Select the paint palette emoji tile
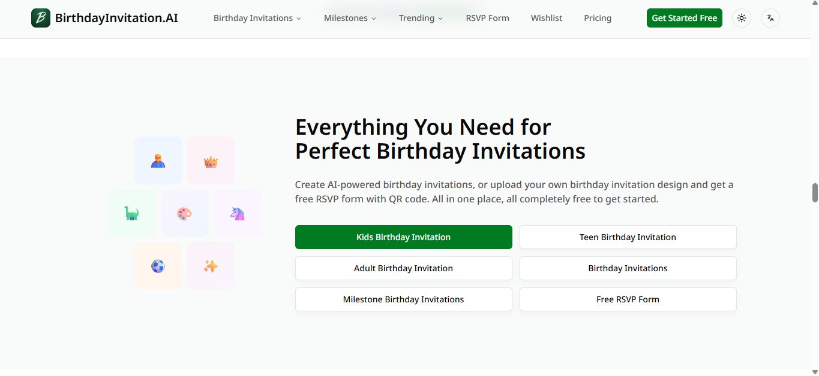Image resolution: width=819 pixels, height=376 pixels. click(x=185, y=213)
